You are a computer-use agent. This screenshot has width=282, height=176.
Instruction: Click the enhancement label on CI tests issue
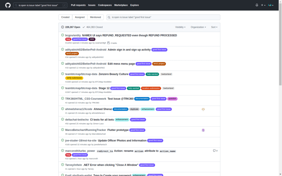pyautogui.click(x=122, y=119)
